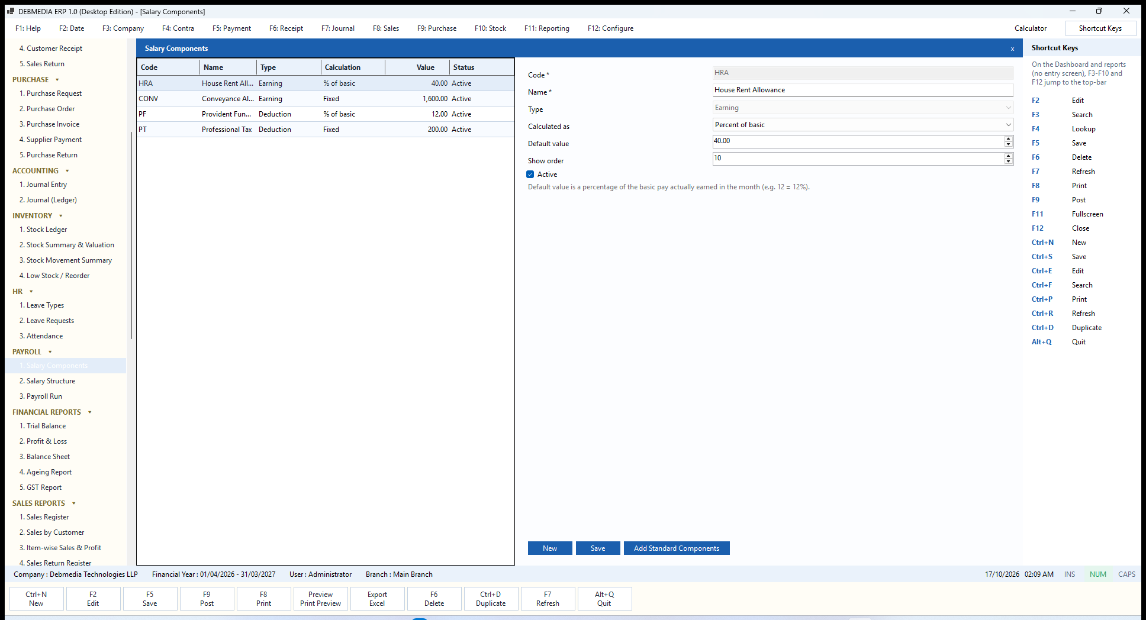Click the Save button in form
This screenshot has height=620, width=1146.
coord(598,548)
